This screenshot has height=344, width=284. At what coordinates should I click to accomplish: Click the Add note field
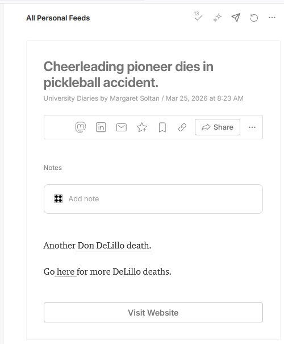click(153, 199)
